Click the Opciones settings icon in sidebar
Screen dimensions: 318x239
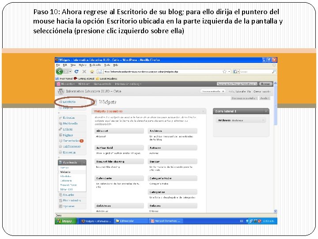[60, 206]
